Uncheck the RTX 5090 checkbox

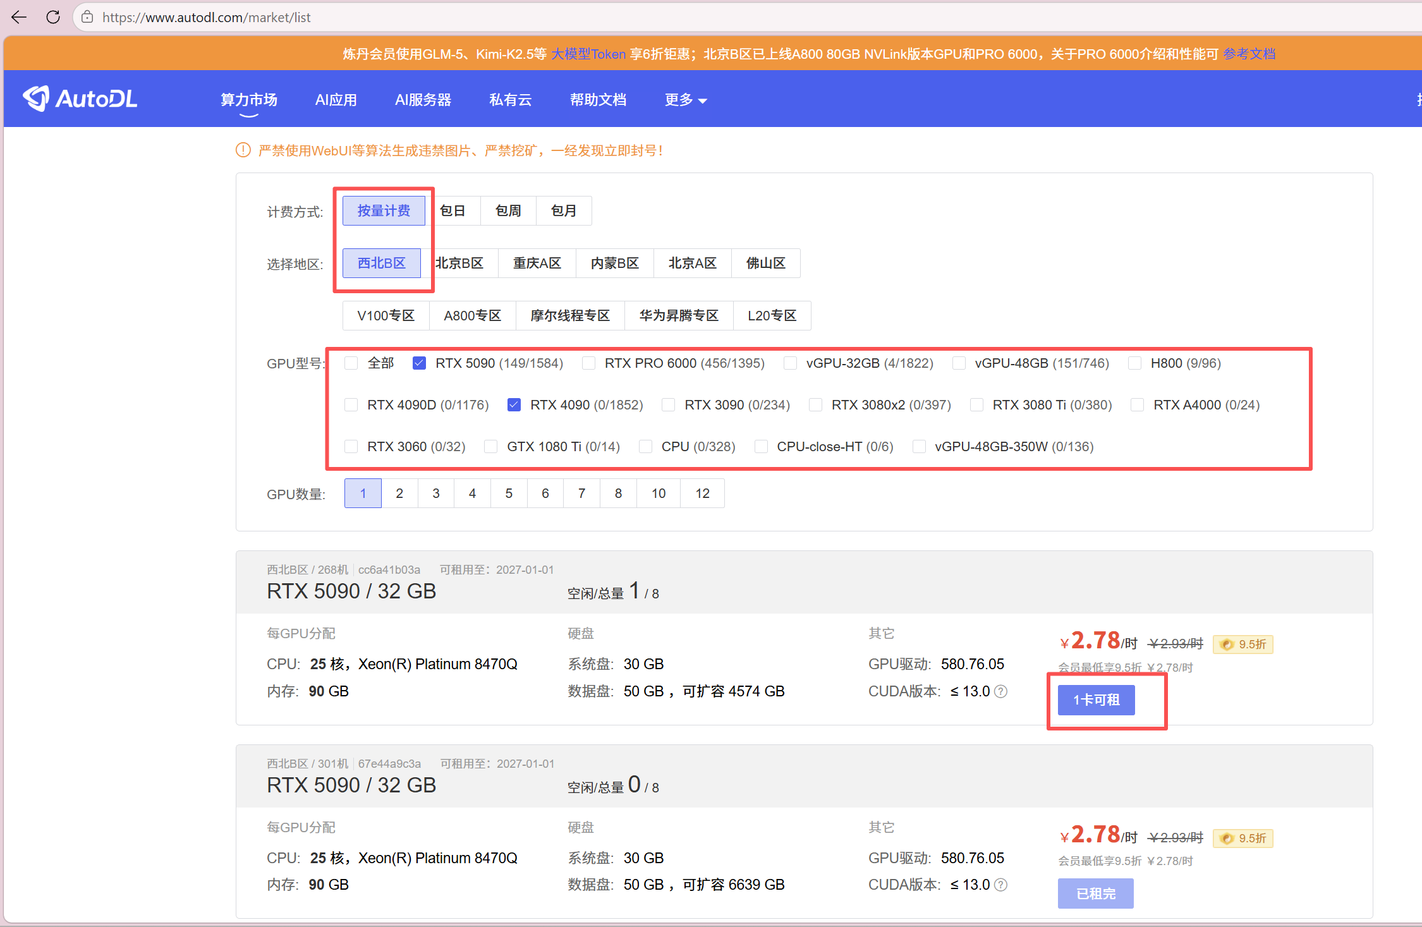tap(419, 363)
